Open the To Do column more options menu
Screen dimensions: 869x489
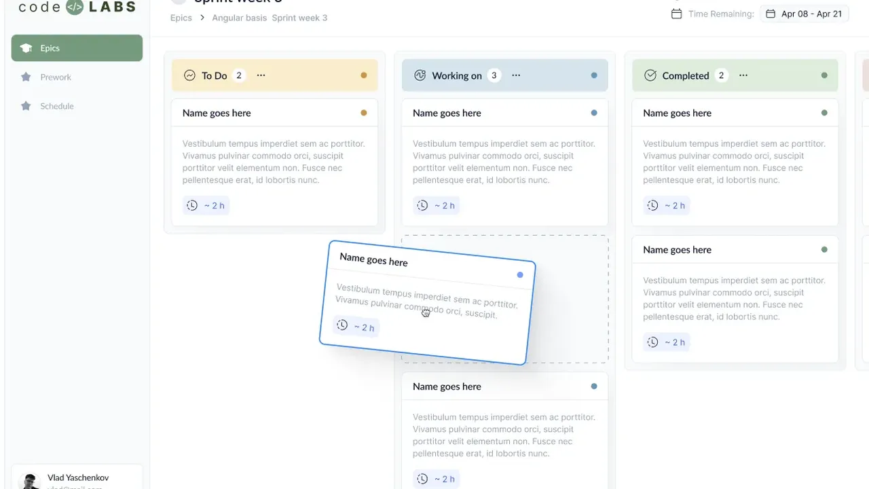(261, 75)
